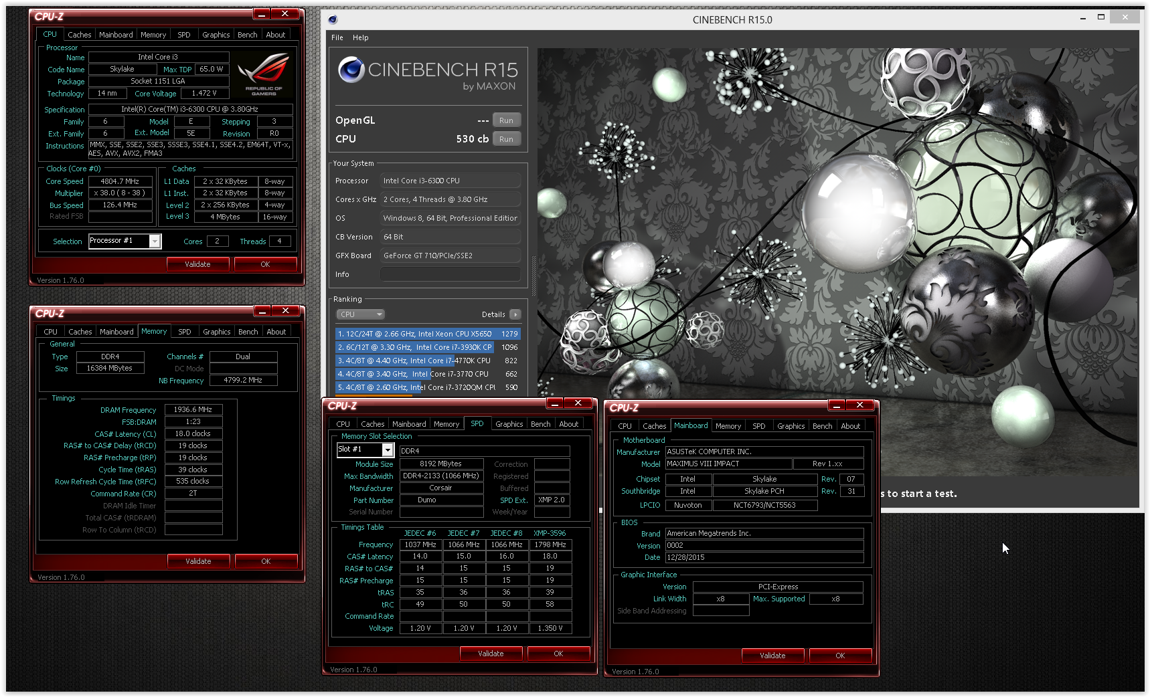Select ranking entry Intel Xeon CPU X5650
Viewport: 1150px width, 697px height.
[428, 334]
